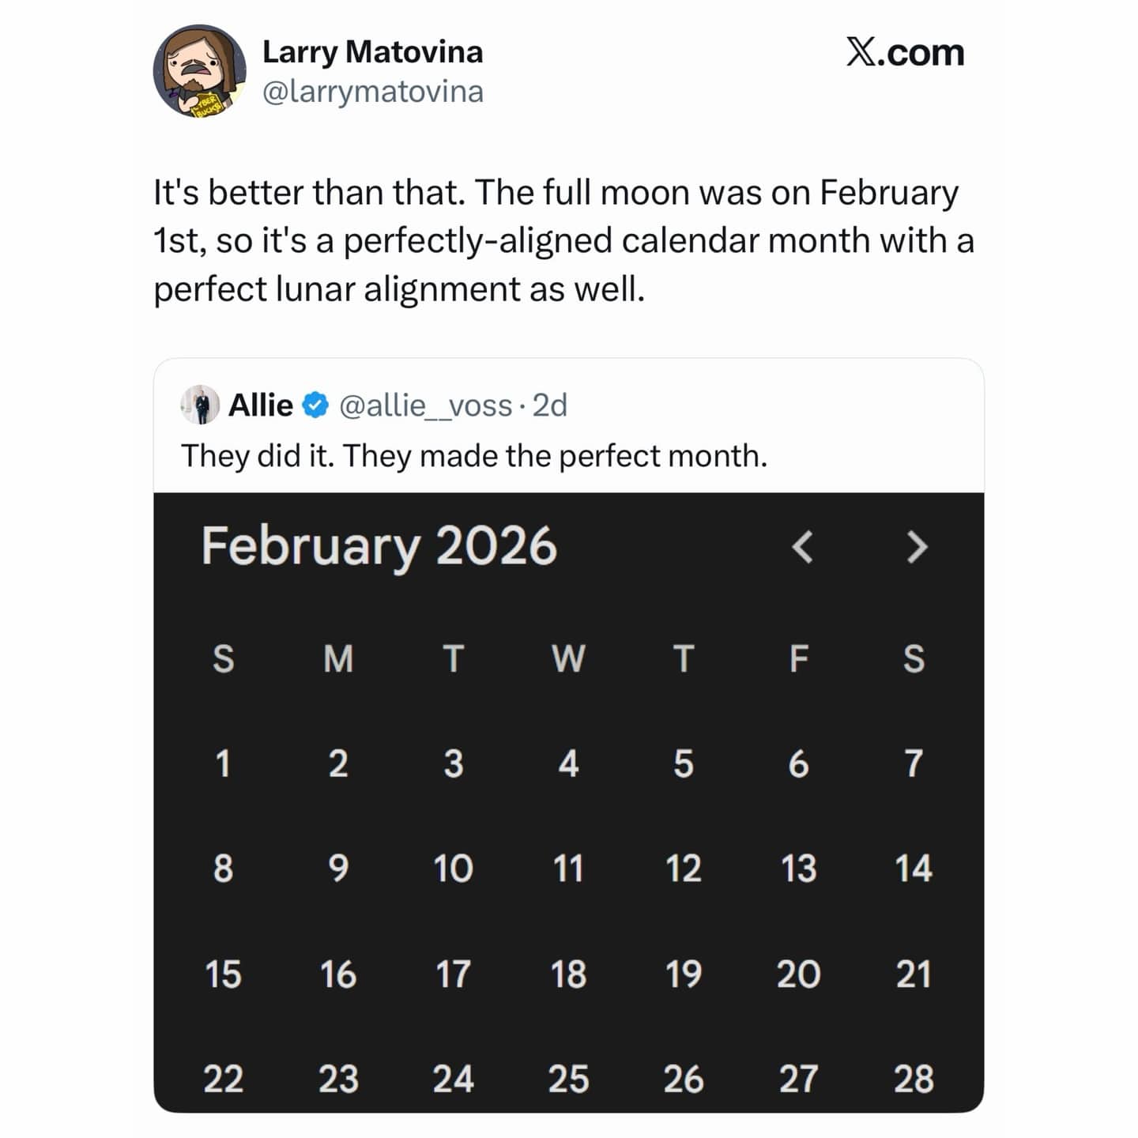
Task: Click the Larry Matovina display name
Action: pyautogui.click(x=372, y=52)
